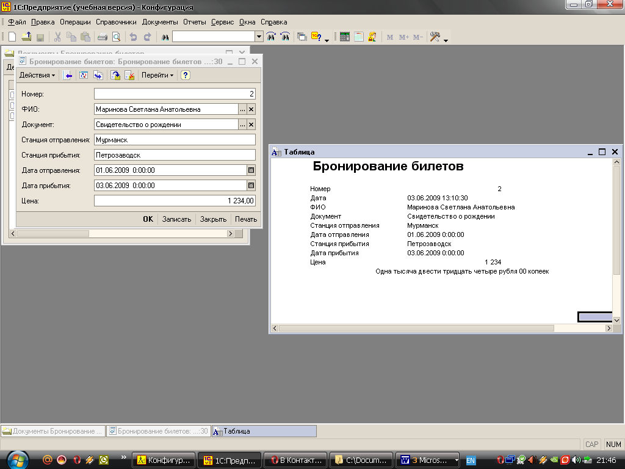Image resolution: width=625 pixels, height=469 pixels.
Task: Clear the ФИО field with X button
Action: [251, 109]
